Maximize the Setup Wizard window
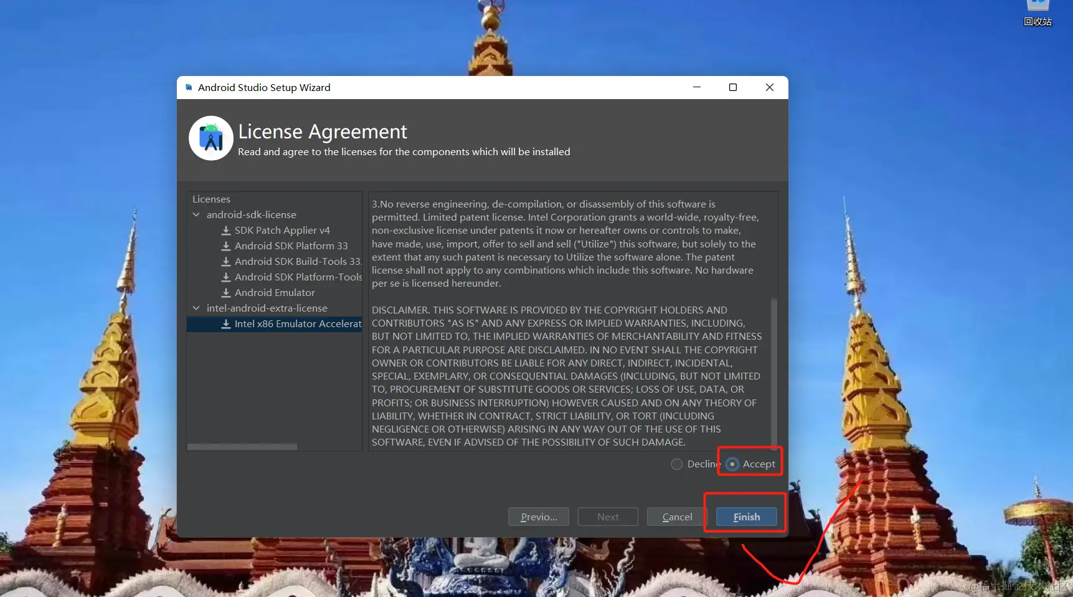The height and width of the screenshot is (597, 1073). click(733, 88)
